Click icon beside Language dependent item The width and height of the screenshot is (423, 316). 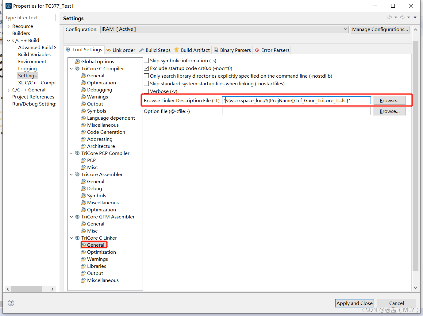point(83,118)
